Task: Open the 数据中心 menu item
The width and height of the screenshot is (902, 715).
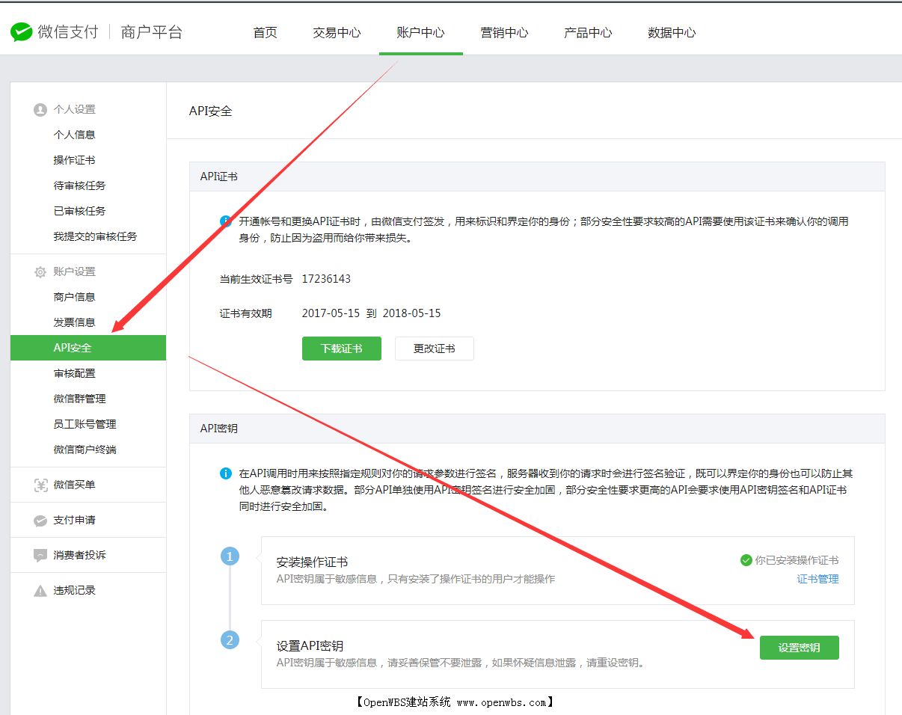Action: pyautogui.click(x=671, y=33)
